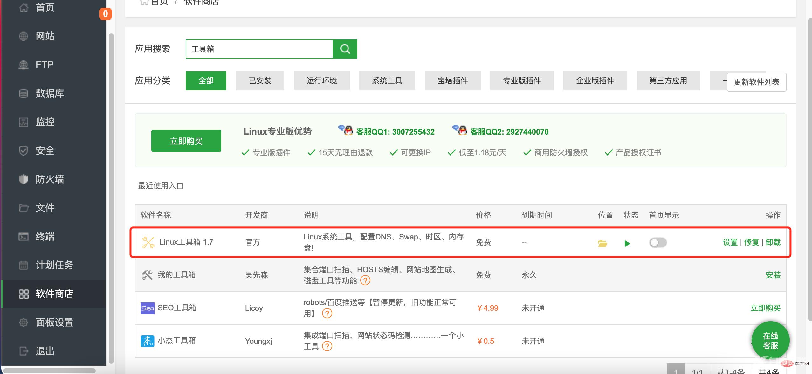
Task: Select the 宝塔插件 category tab
Action: point(452,81)
